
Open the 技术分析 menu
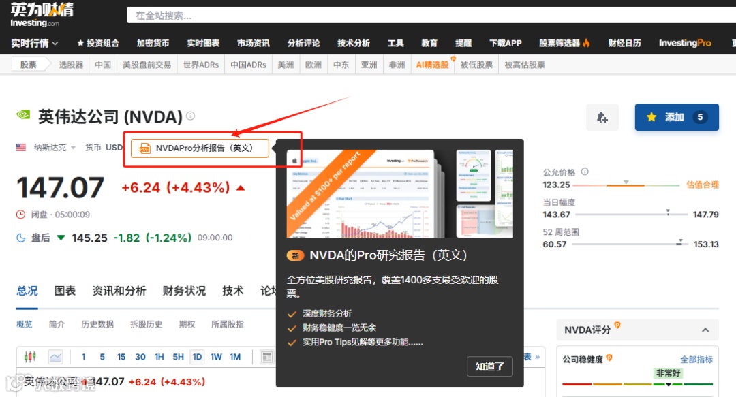coord(354,43)
